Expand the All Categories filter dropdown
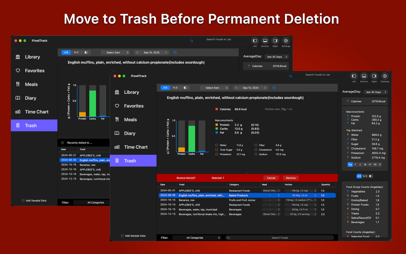This screenshot has height=254, width=406. pos(197,238)
